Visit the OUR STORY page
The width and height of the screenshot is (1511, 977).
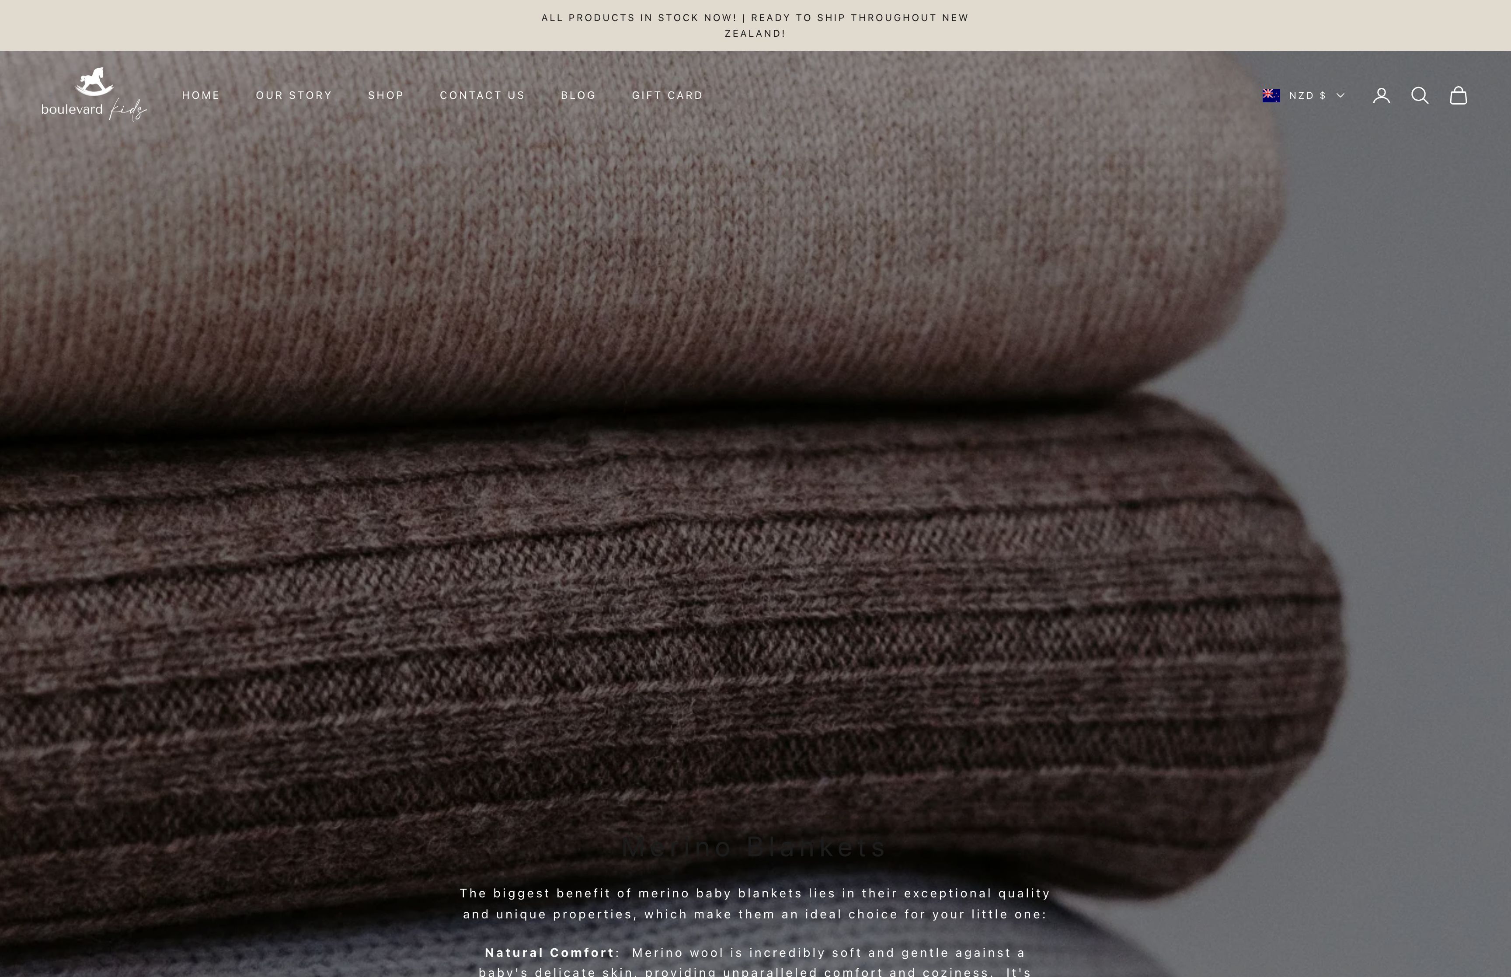coord(293,95)
